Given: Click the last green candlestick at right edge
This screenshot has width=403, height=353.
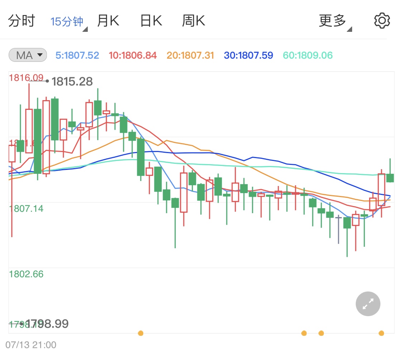Looking at the screenshot, I should click(x=390, y=178).
